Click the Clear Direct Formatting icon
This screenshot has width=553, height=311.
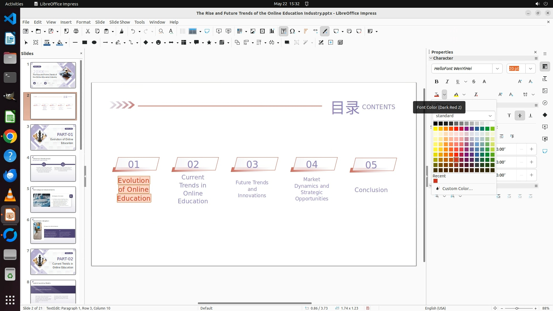click(476, 94)
